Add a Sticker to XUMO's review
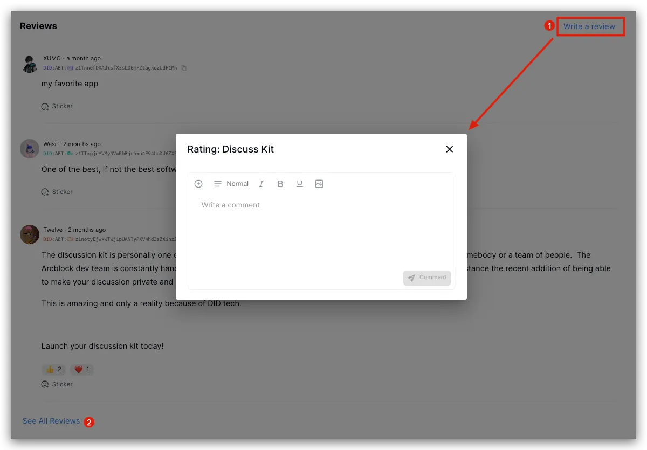The image size is (647, 450). tap(57, 107)
